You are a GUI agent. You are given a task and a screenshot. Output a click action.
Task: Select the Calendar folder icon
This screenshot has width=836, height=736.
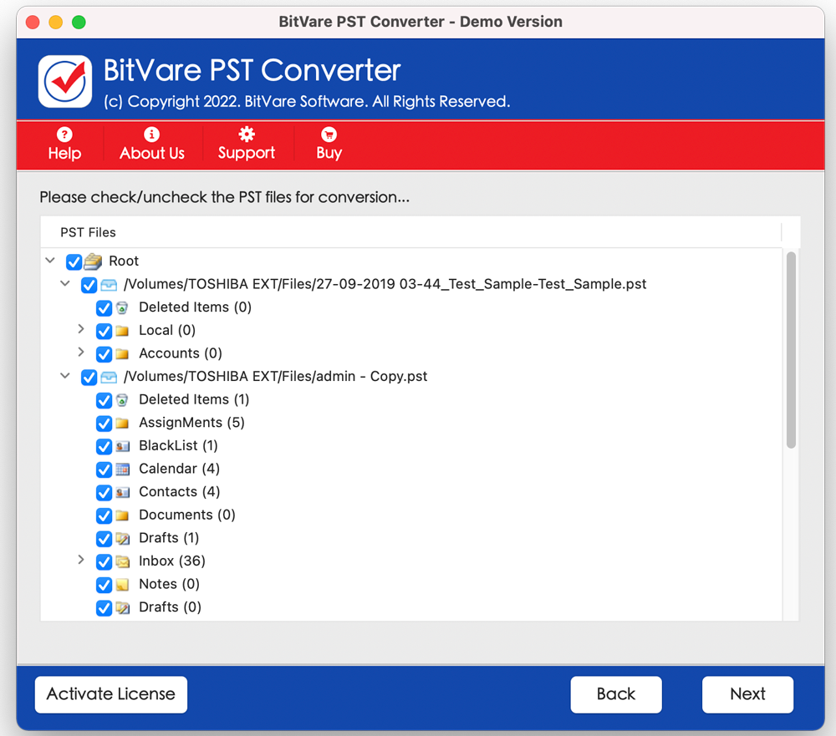[123, 469]
